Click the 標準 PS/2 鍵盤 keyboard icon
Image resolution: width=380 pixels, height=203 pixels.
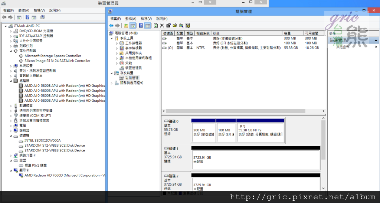pyautogui.click(x=21, y=165)
